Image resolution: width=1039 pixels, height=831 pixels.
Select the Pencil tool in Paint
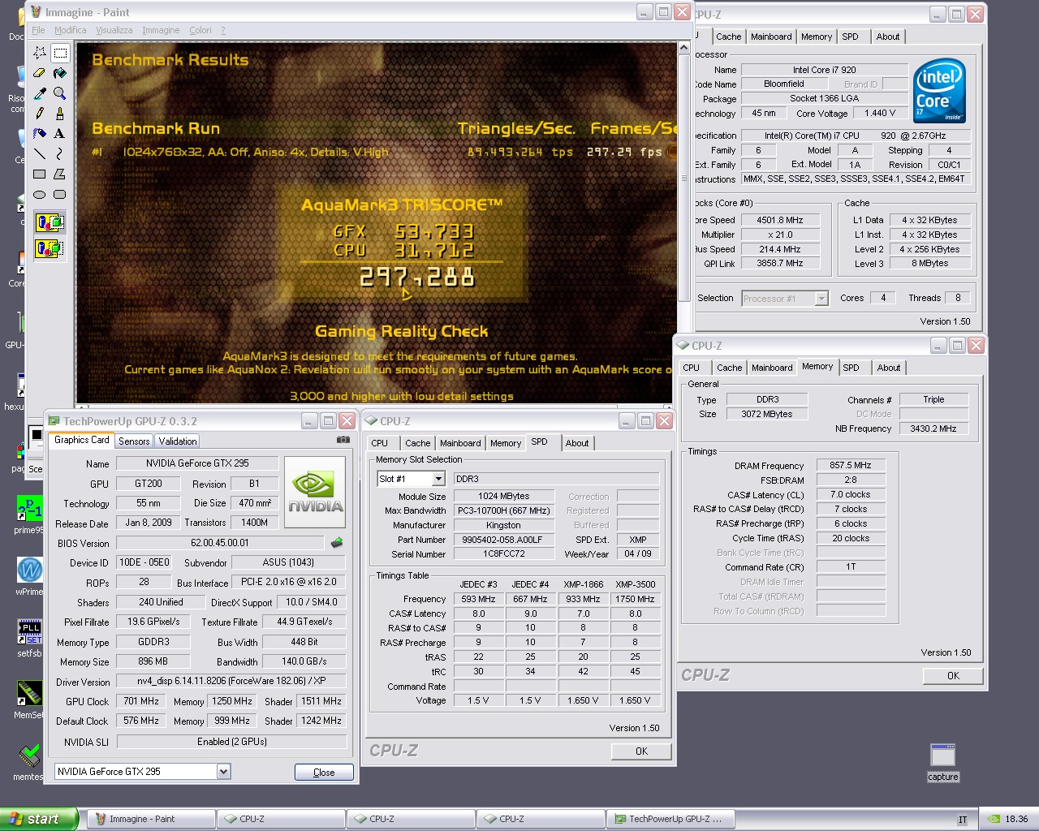coord(39,114)
